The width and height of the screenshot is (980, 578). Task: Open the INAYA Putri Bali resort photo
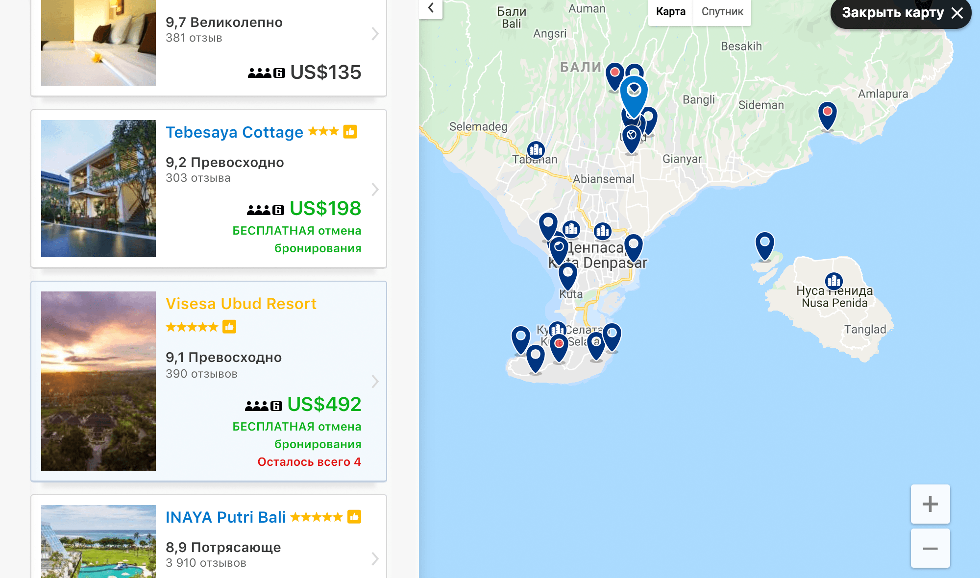point(98,541)
